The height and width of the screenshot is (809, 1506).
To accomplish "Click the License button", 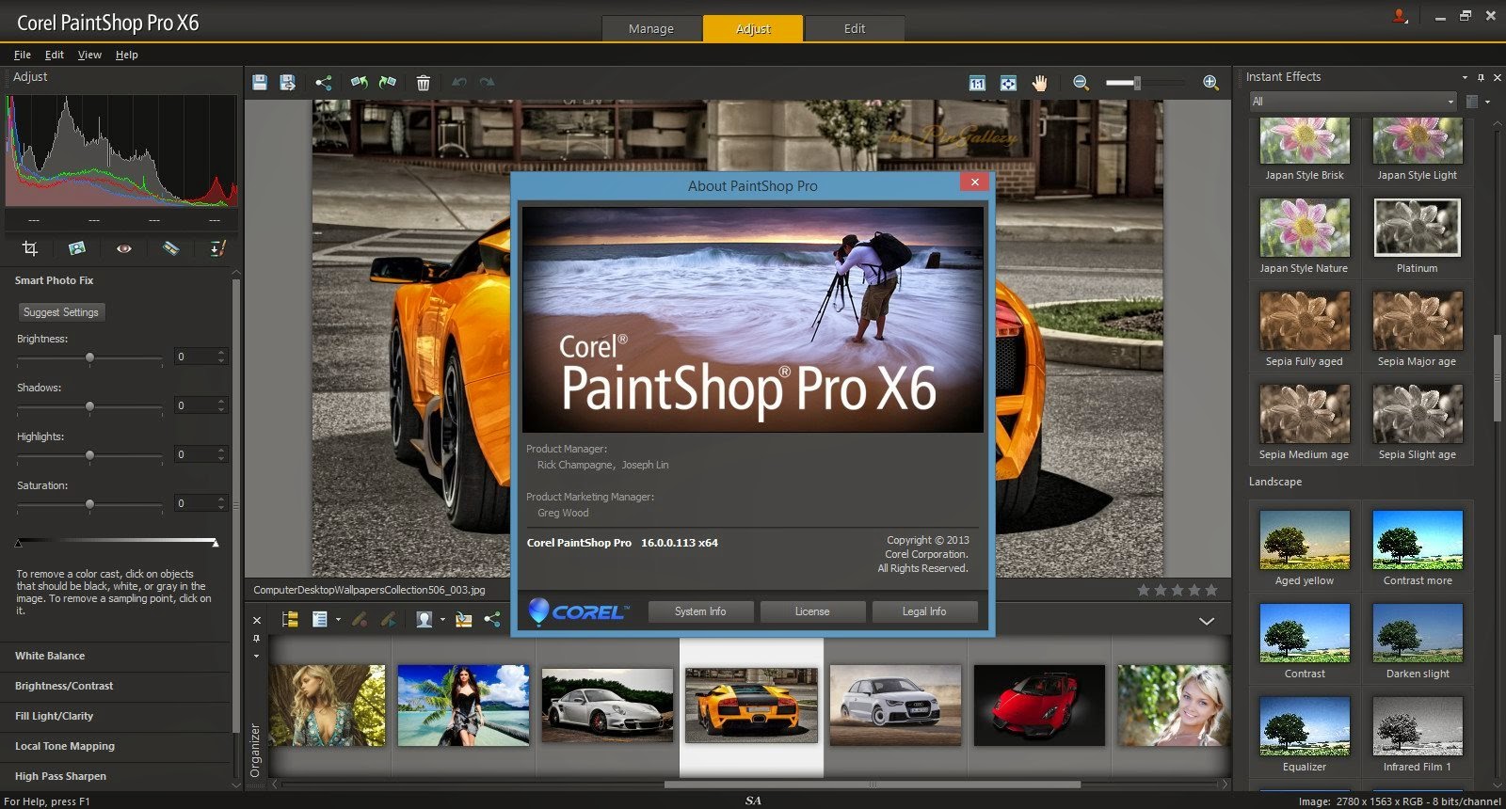I will [812, 611].
